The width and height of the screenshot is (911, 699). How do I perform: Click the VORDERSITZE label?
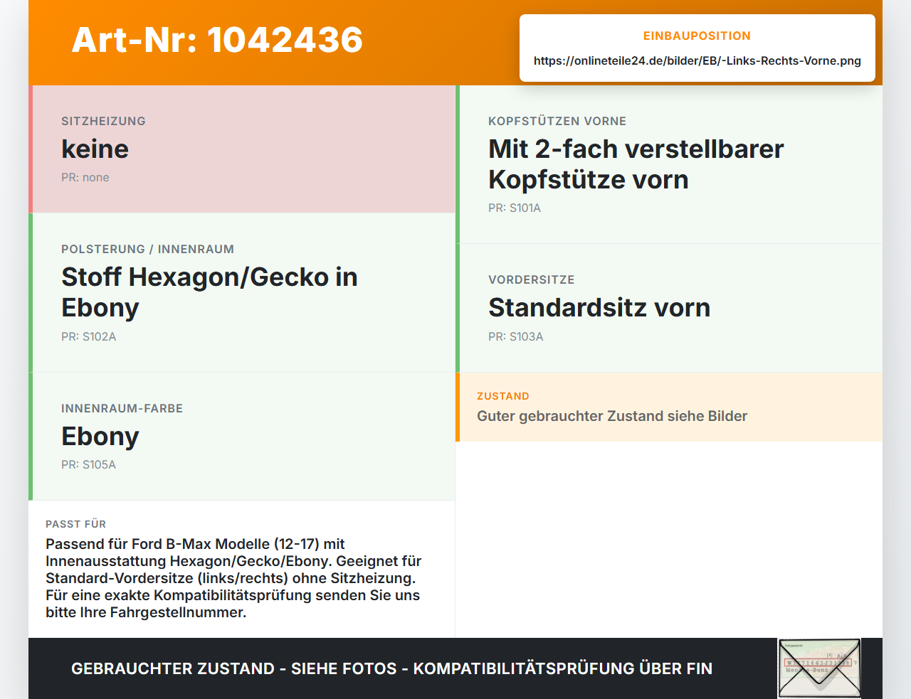tap(531, 279)
